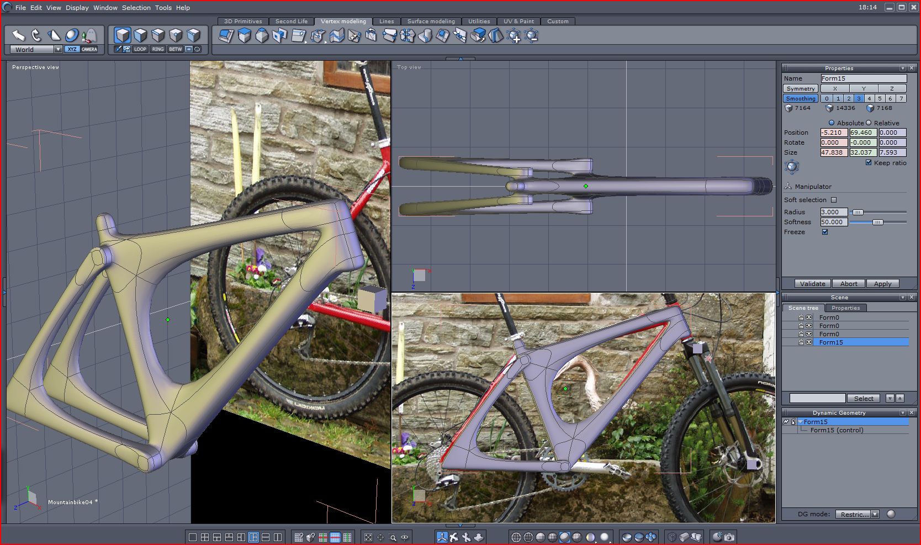Open the Selection menu

coord(136,8)
